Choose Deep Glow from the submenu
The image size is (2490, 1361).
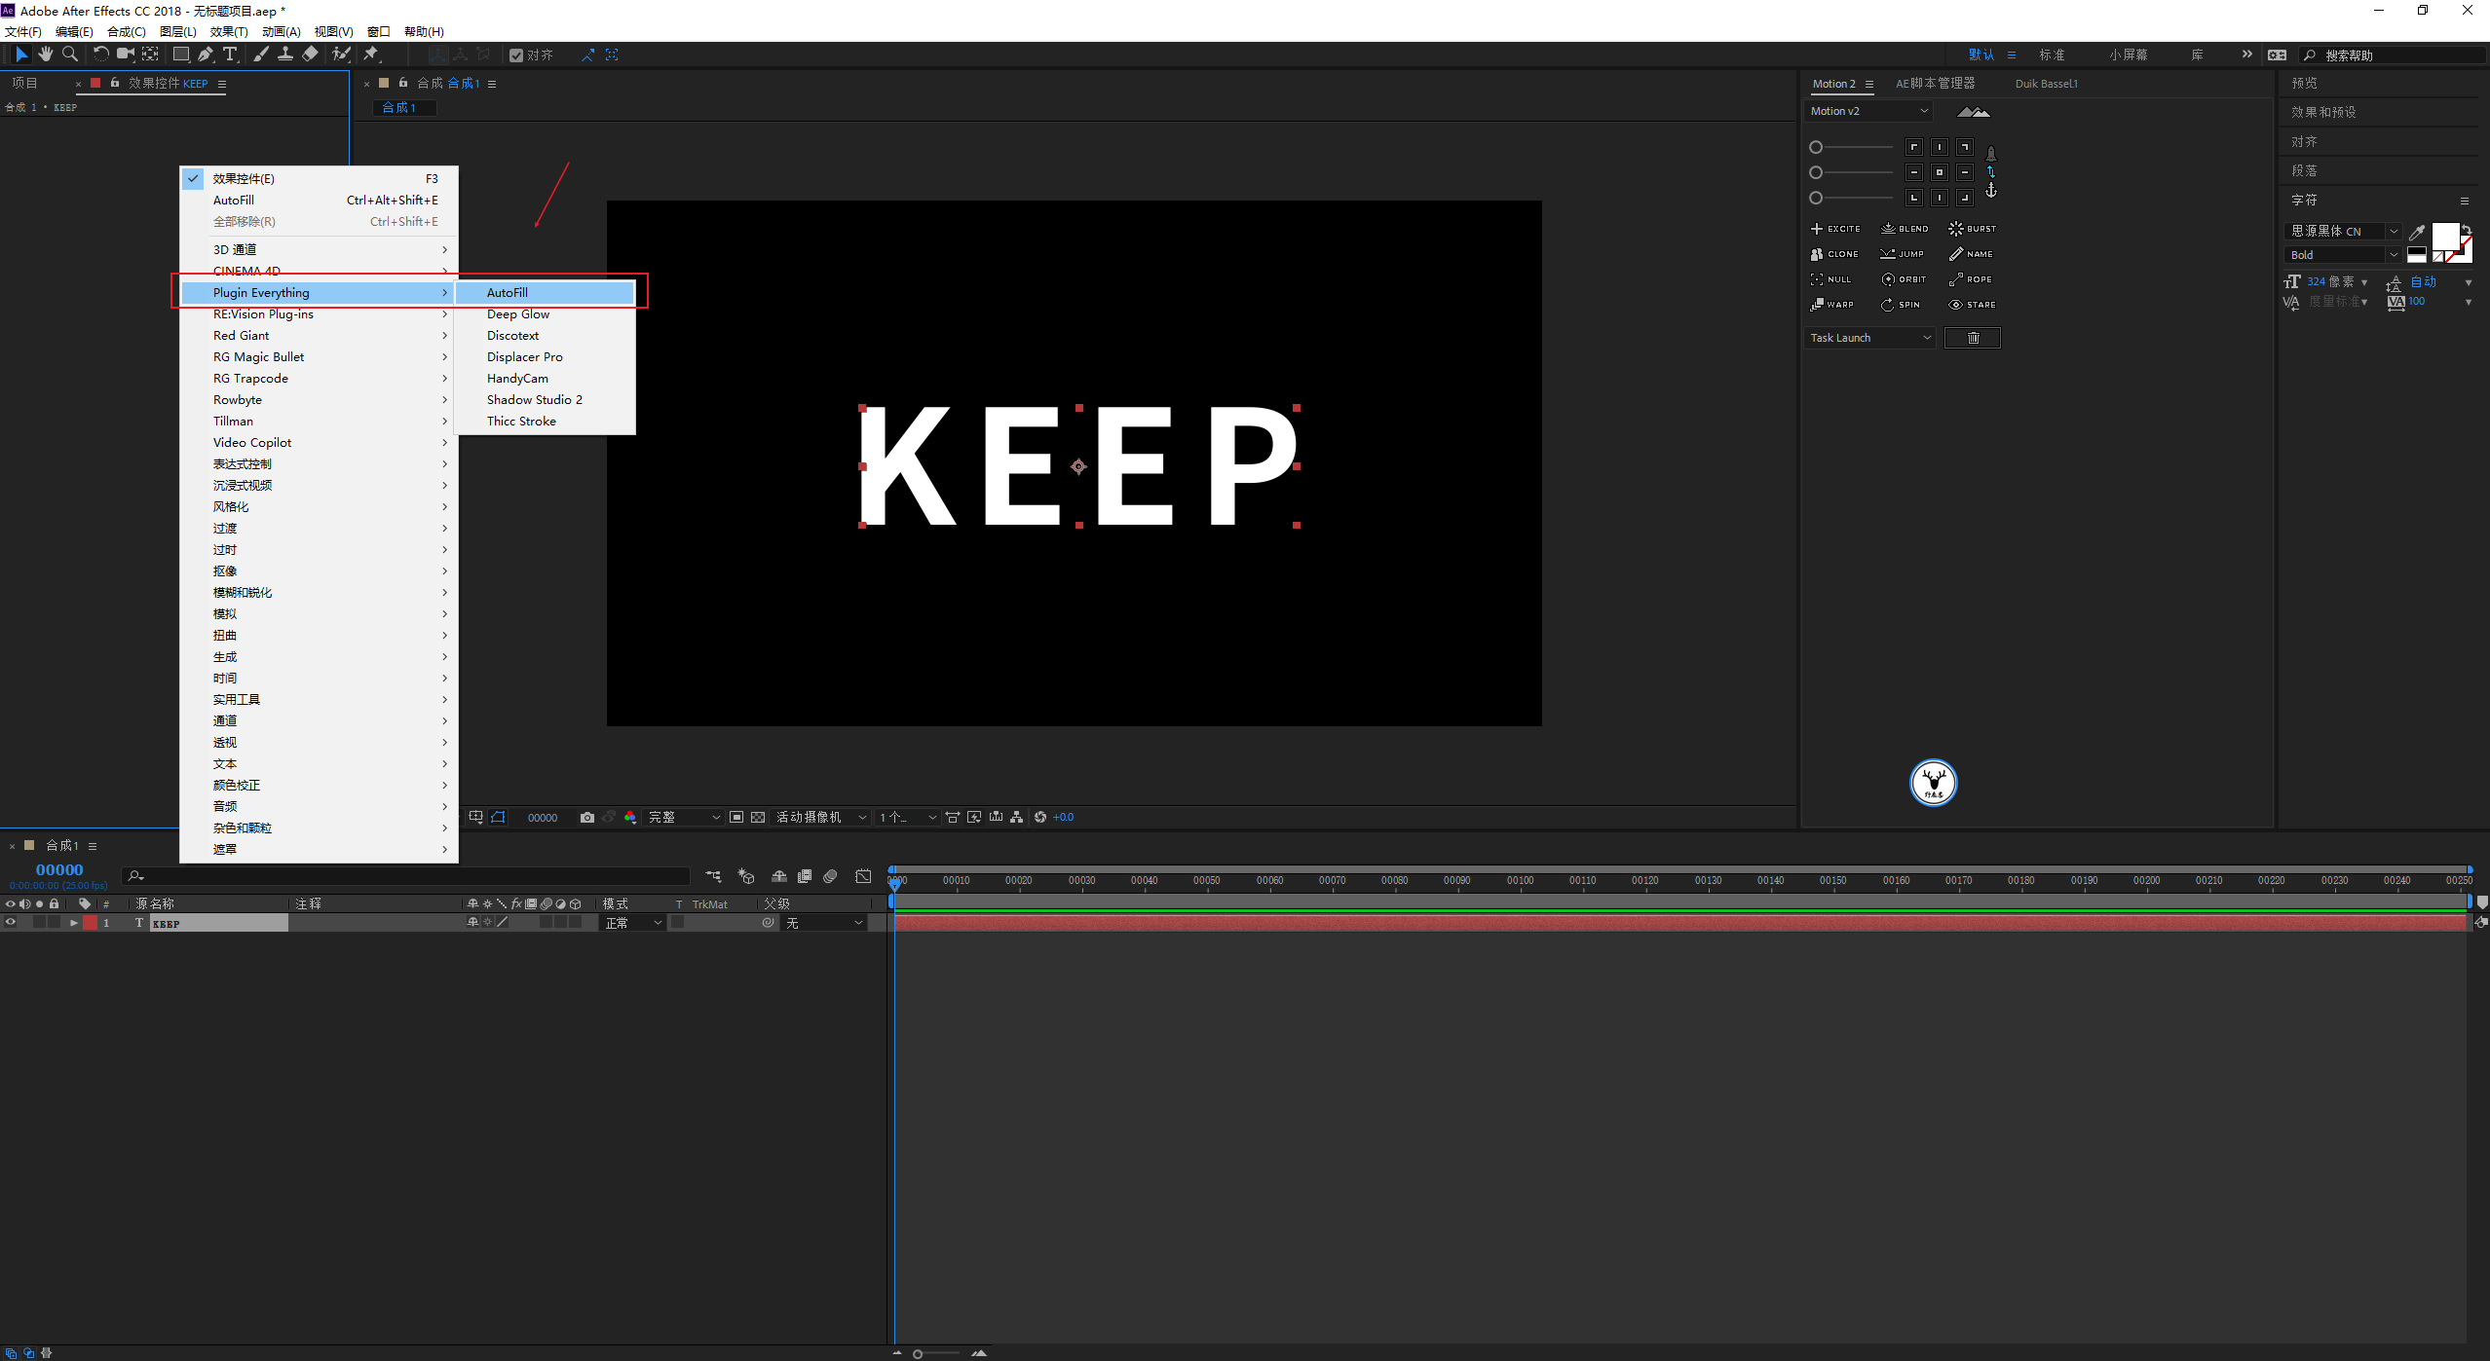pyautogui.click(x=518, y=314)
